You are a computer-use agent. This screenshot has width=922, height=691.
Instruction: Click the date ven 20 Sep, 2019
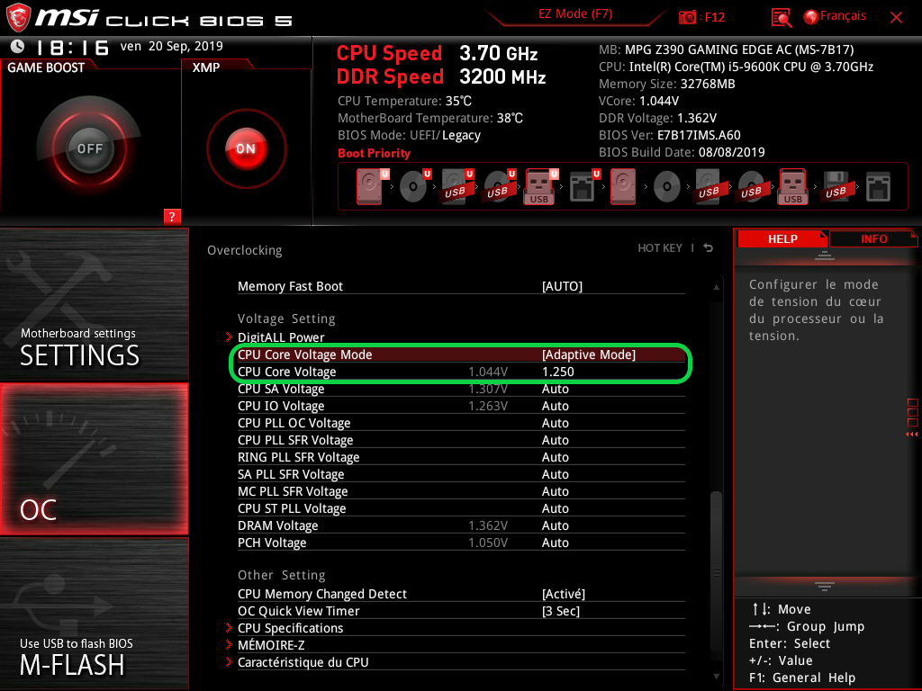172,47
